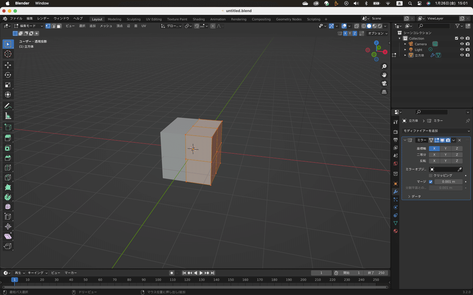Viewport: 473px width, 295px height.
Task: Expand the Data section
Action: 414,196
